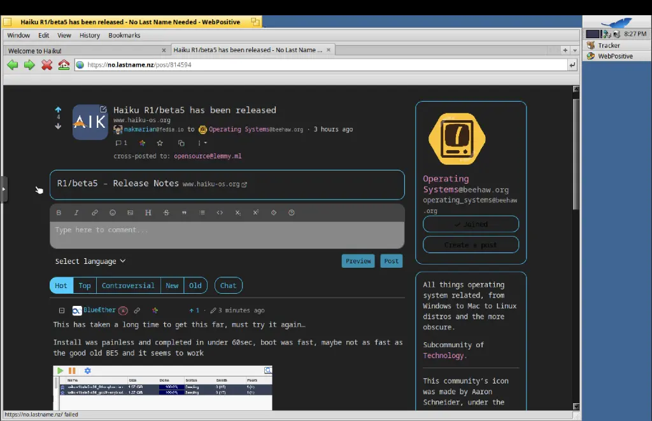Image resolution: width=652 pixels, height=421 pixels.
Task: Click the cross-post copy icon under the post
Action: [x=181, y=143]
